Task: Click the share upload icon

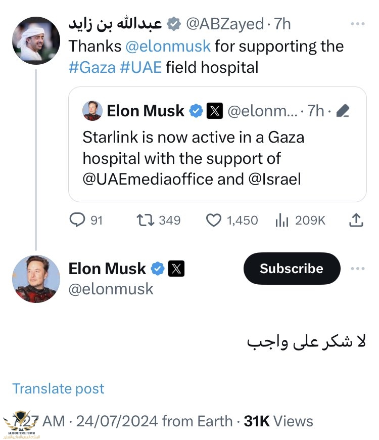Action: [356, 220]
